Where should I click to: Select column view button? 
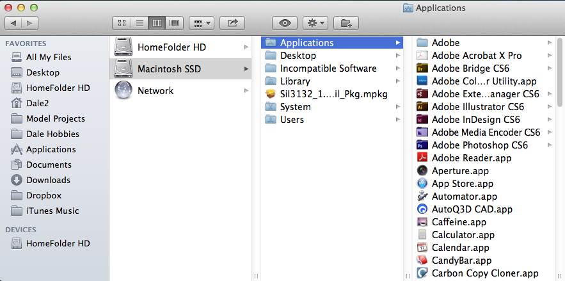click(157, 24)
